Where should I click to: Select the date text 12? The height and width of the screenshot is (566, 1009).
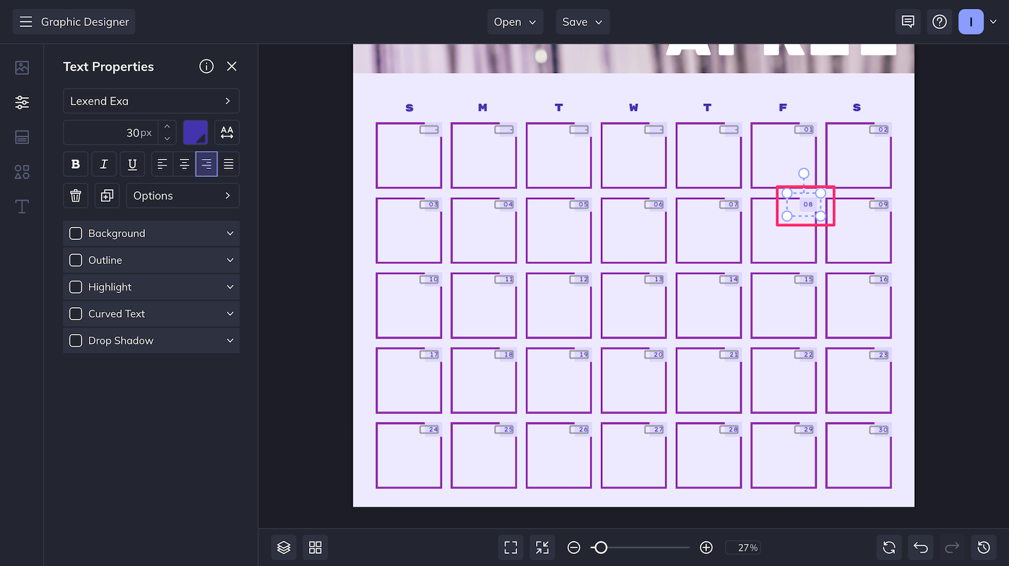(x=584, y=279)
